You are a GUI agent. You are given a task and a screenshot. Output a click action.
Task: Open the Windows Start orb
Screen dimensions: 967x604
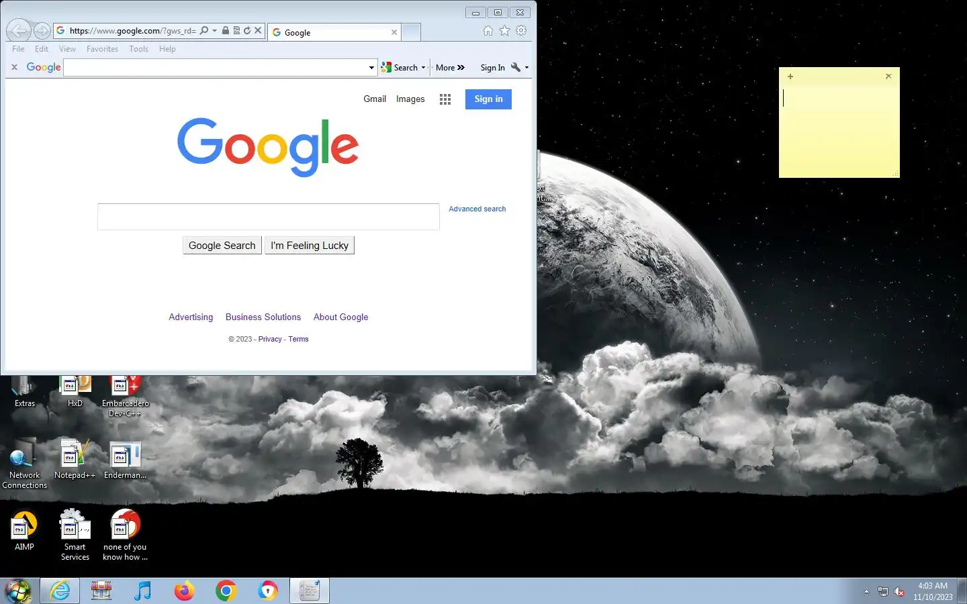[18, 591]
